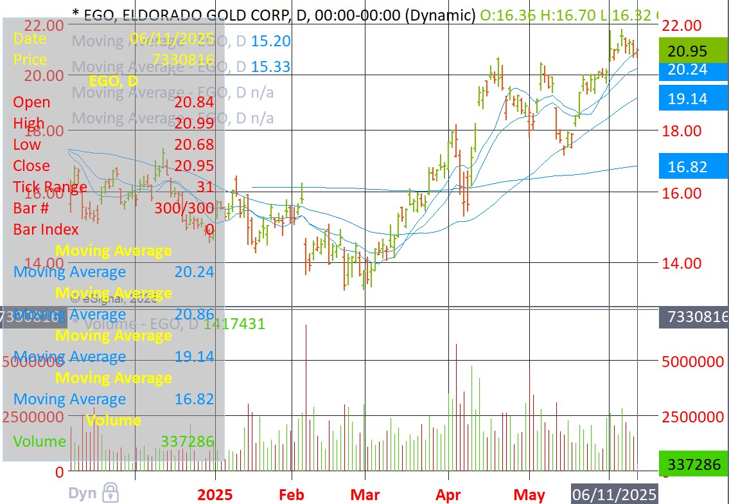Image resolution: width=729 pixels, height=504 pixels.
Task: Click the May label on the time axis
Action: [529, 494]
